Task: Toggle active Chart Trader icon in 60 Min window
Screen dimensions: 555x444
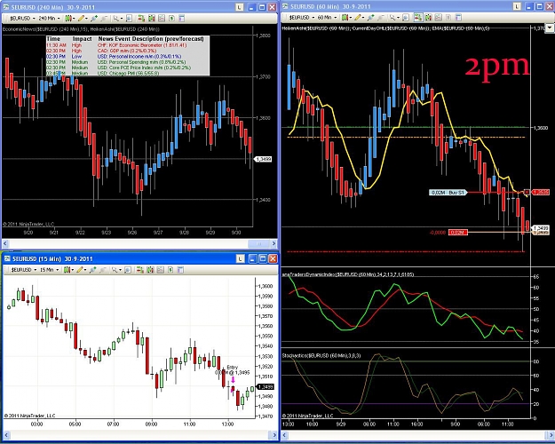Action: [x=418, y=18]
